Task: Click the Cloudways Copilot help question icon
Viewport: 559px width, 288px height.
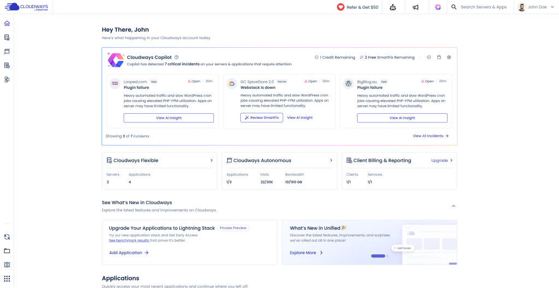Action: point(177,57)
